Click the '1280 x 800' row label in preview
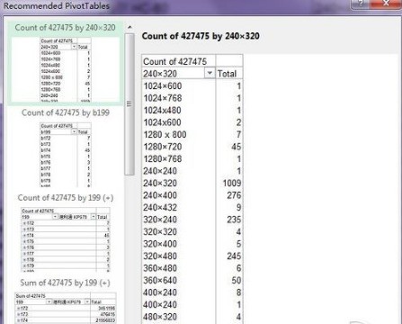This screenshot has width=402, height=324. click(165, 134)
